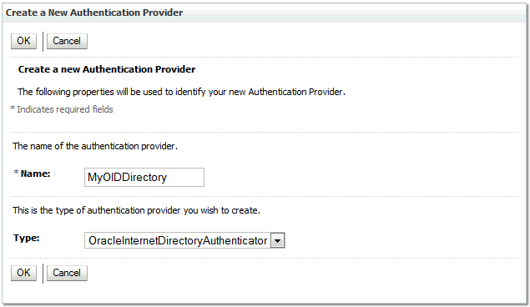
Task: Click the 'The following properties will be used' sentence
Action: click(181, 92)
